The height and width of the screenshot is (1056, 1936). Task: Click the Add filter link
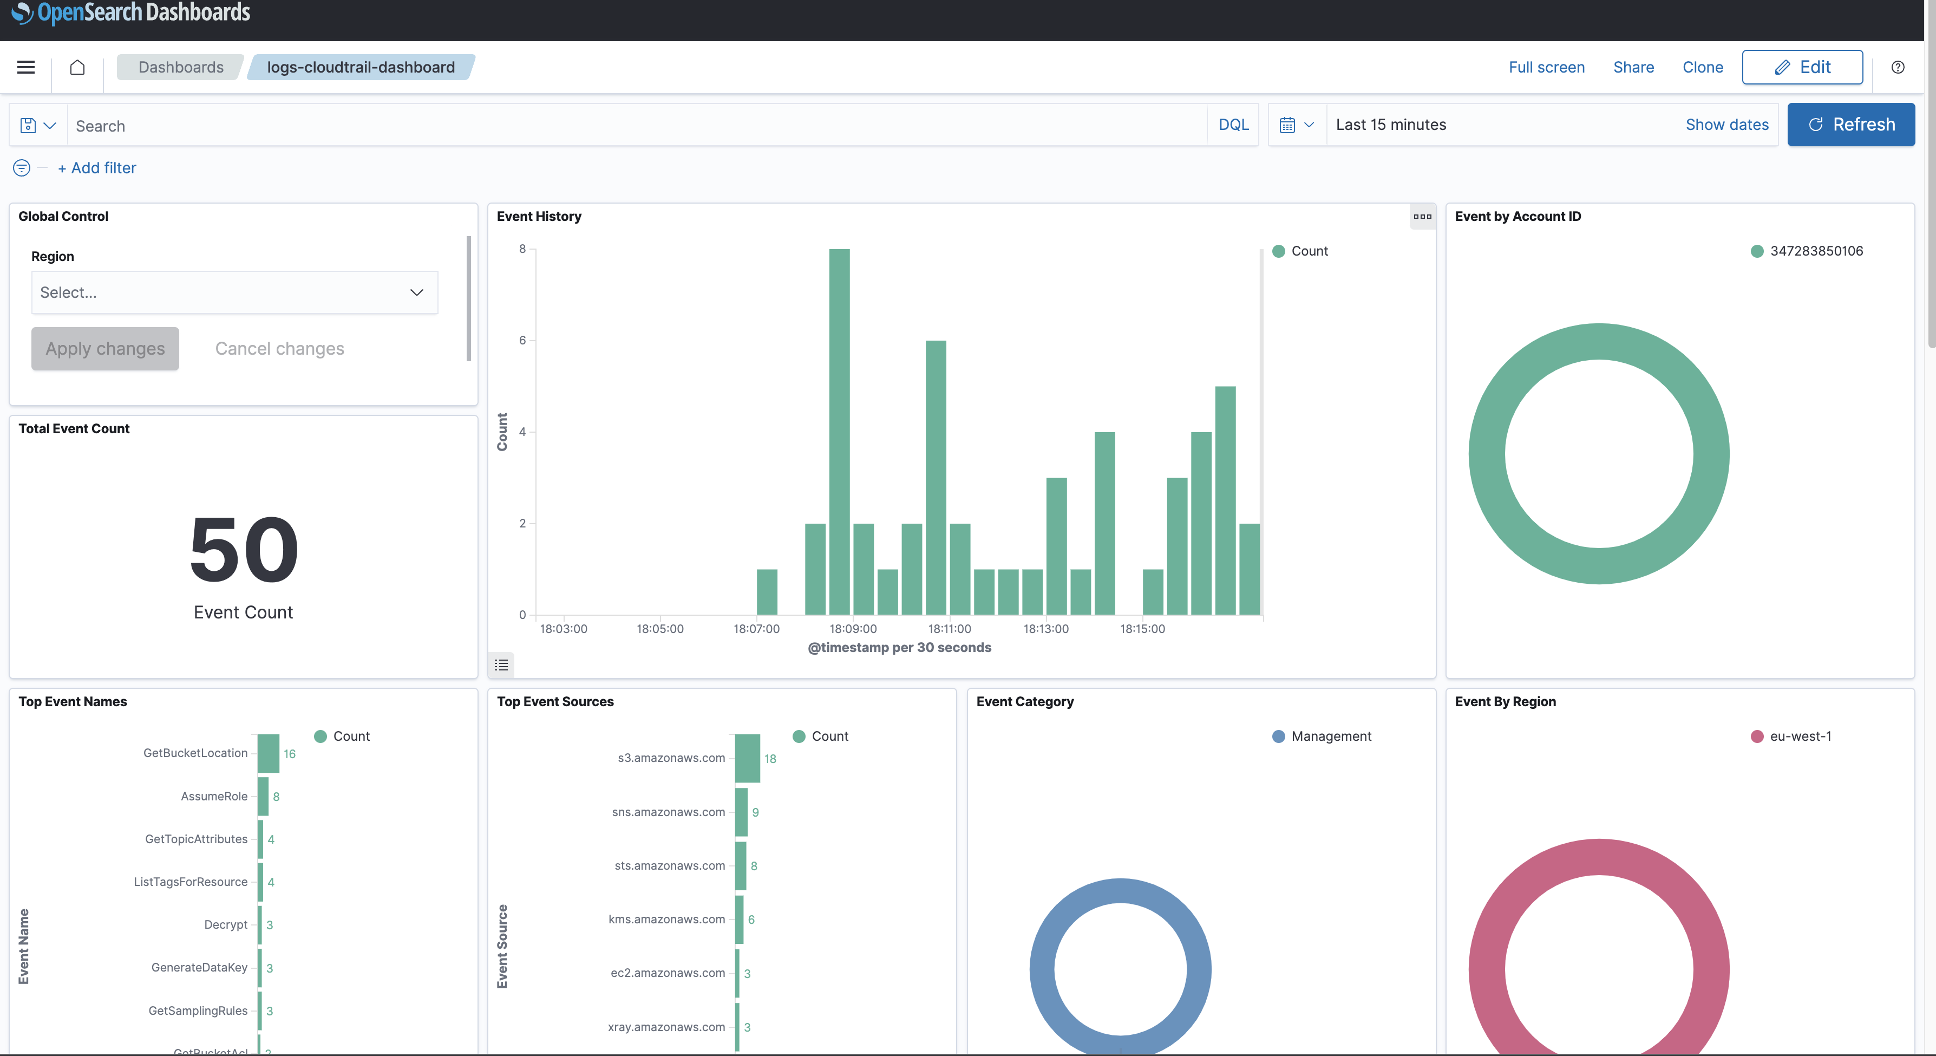(x=97, y=168)
